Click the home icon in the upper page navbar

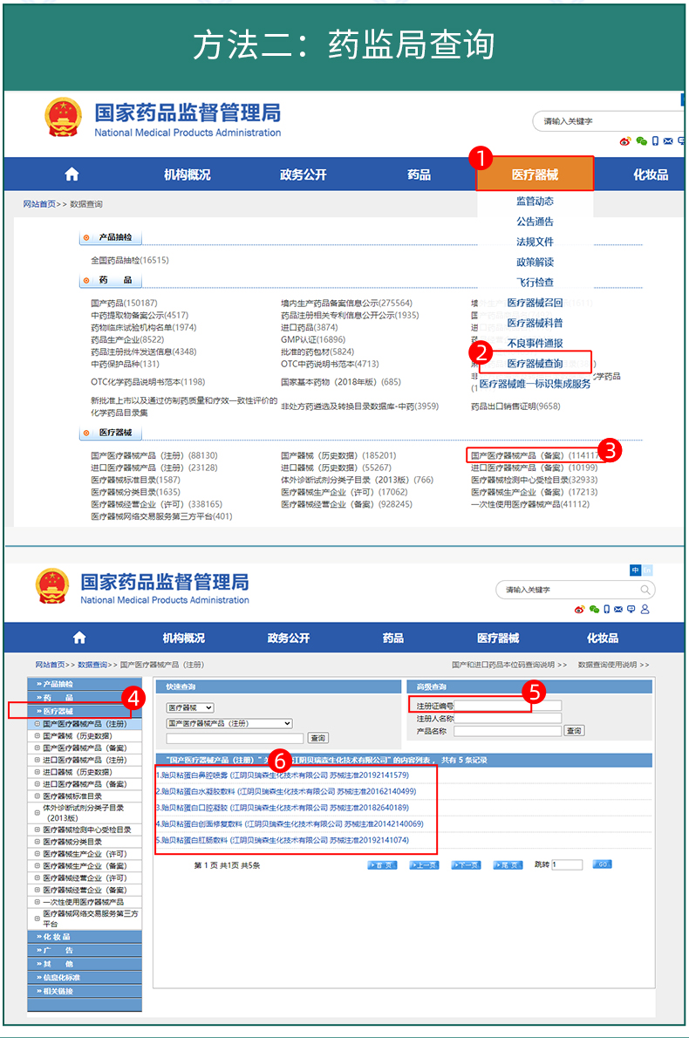click(72, 174)
